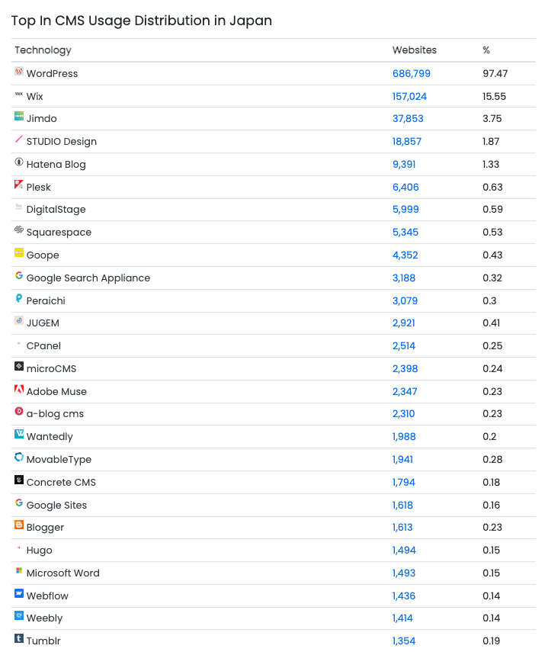
Task: Click the Webflow logo icon
Action: tap(19, 593)
